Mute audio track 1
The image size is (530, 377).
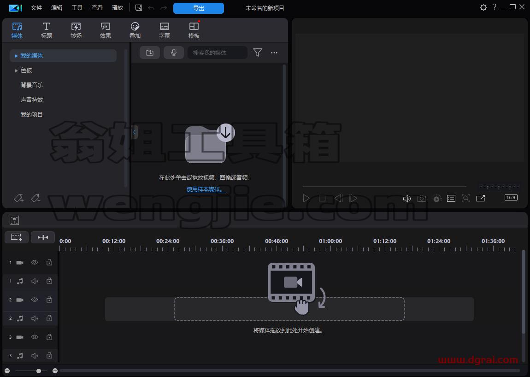[35, 281]
